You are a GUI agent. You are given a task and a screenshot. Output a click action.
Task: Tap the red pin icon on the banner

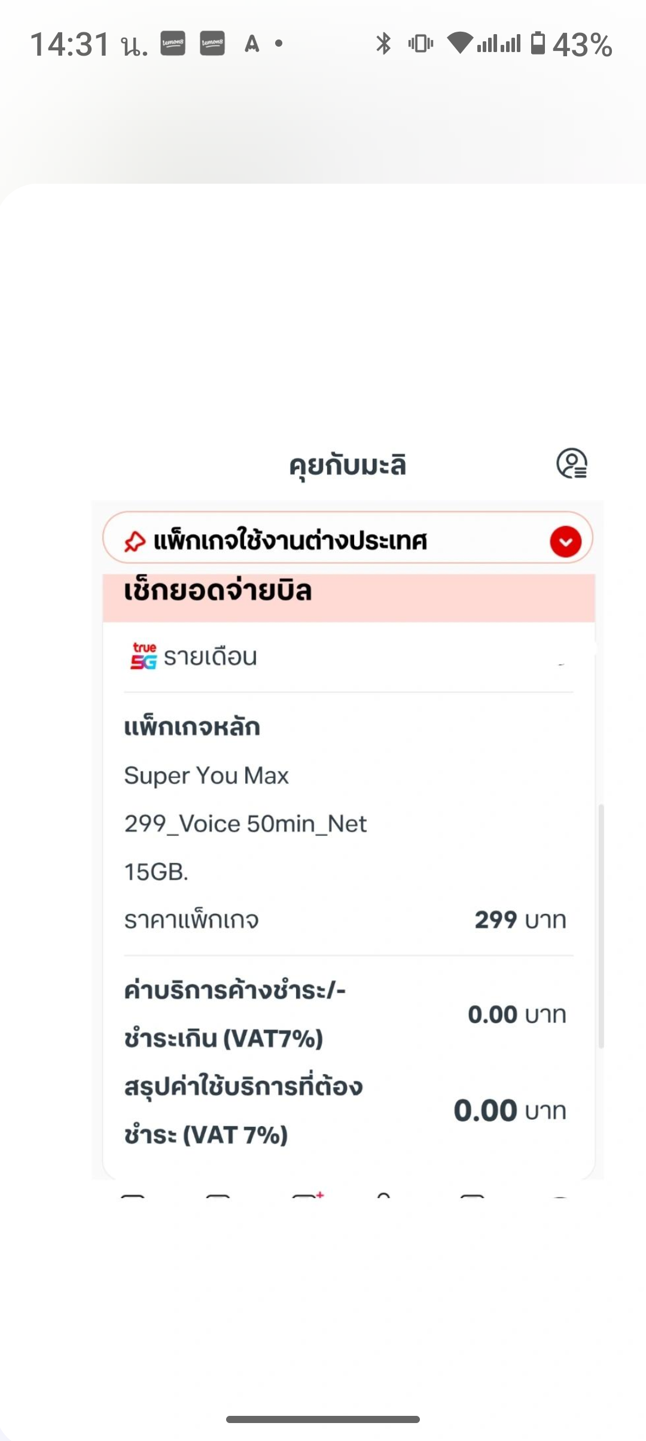(x=135, y=541)
